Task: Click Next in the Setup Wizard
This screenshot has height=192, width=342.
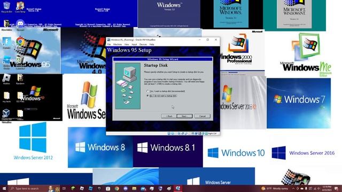Action: (x=184, y=116)
